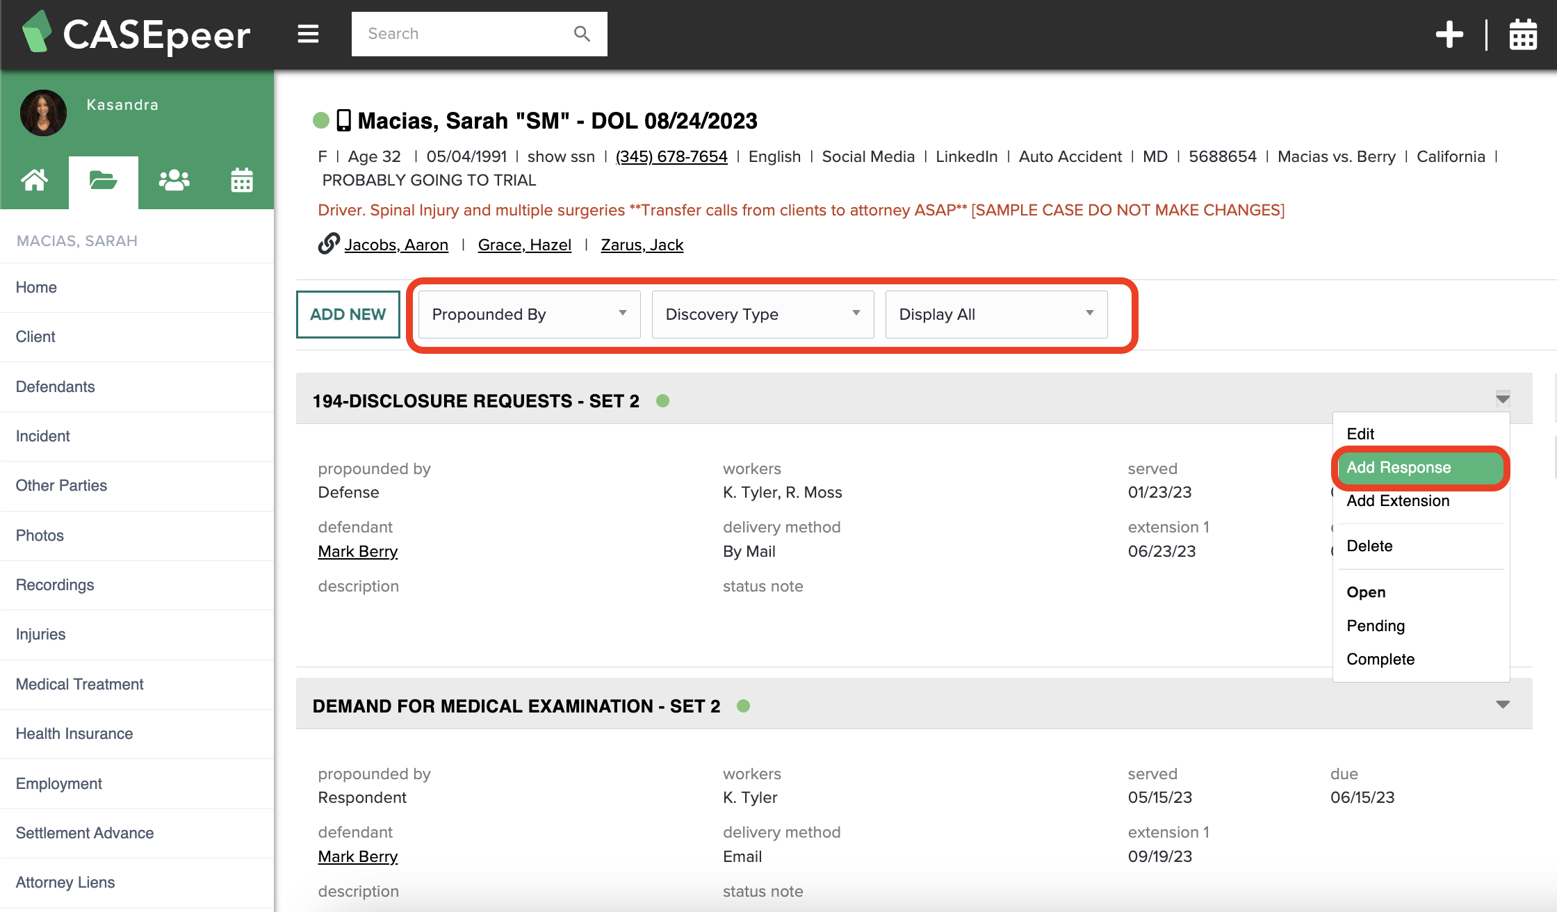The image size is (1557, 912).
Task: Open the Display All dropdown
Action: (996, 314)
